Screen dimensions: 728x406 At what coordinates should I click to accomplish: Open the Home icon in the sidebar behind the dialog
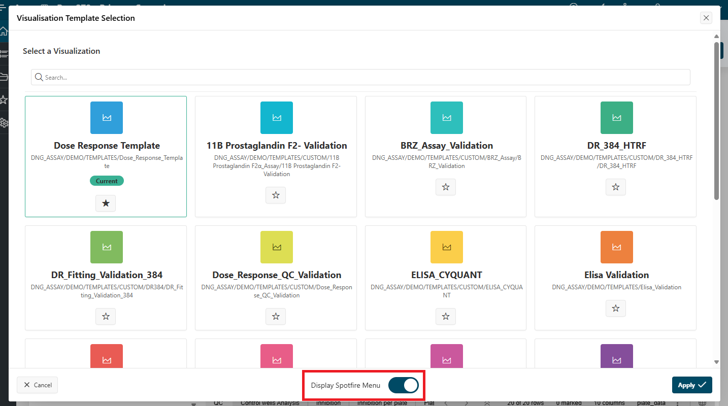pyautogui.click(x=4, y=31)
